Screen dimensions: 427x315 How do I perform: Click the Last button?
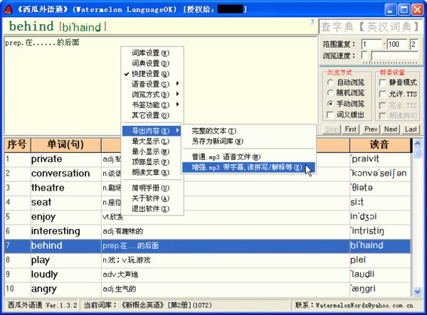411,129
